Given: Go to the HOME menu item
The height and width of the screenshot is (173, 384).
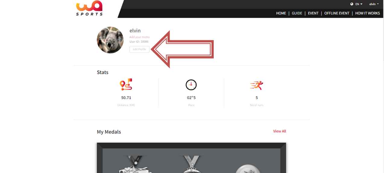Looking at the screenshot, I should 281,13.
